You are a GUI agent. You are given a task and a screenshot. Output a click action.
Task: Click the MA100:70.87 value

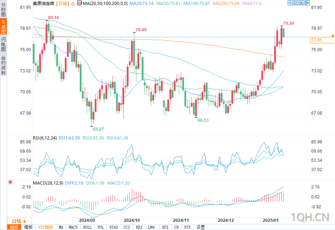click(197, 4)
